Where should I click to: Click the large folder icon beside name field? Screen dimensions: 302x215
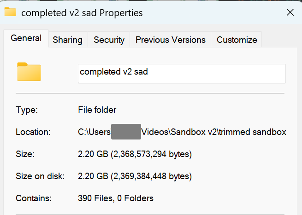tap(29, 71)
